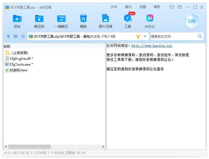The image size is (209, 159).
Task: Switch to the list view mode icon
Action: point(23,36)
